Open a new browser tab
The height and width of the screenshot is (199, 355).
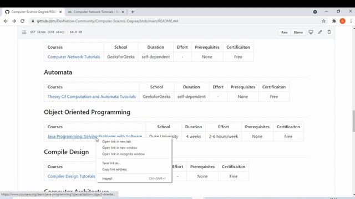point(133,12)
